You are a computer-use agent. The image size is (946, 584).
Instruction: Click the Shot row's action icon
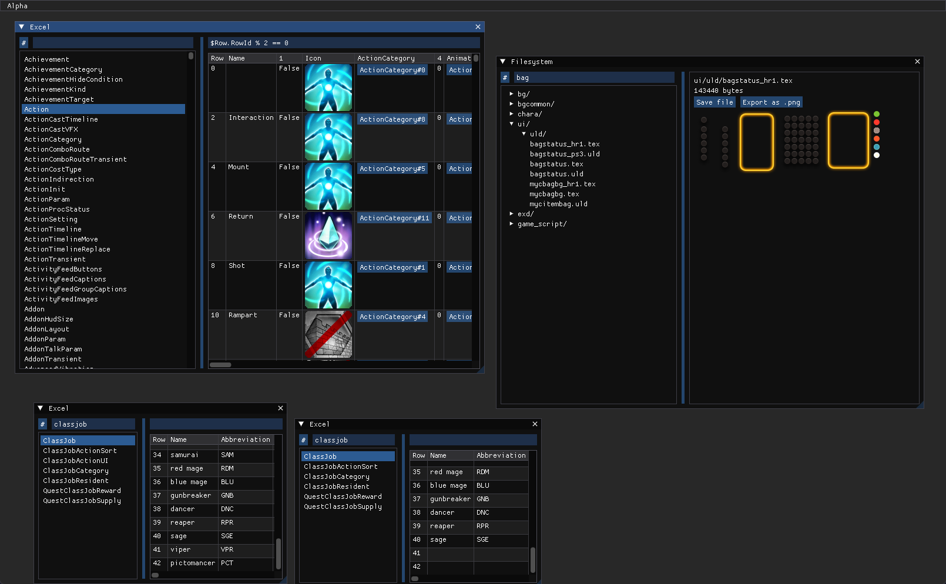click(x=328, y=285)
